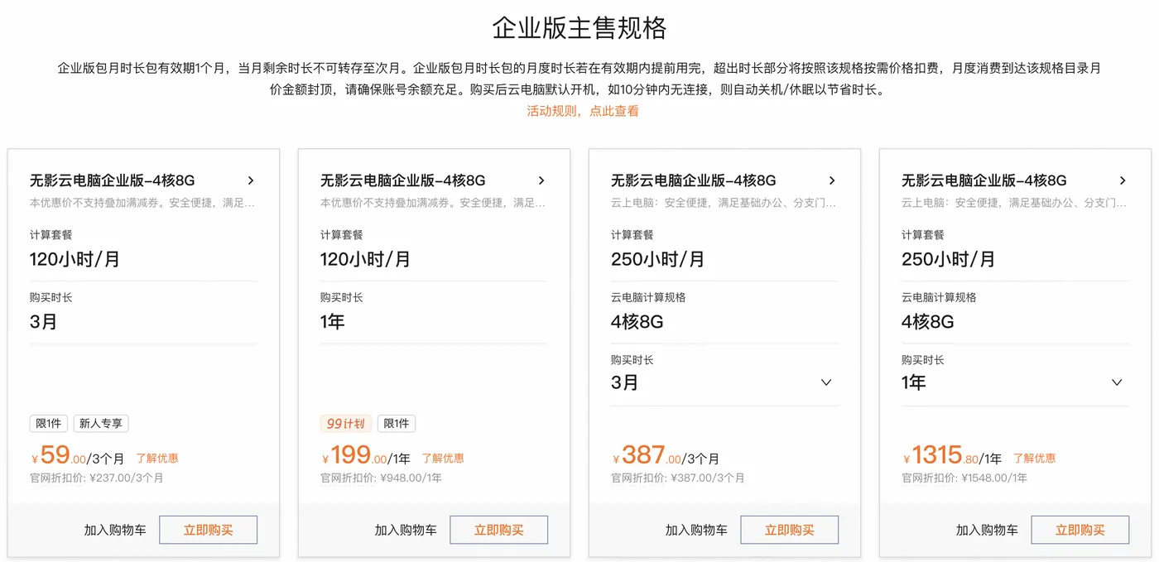This screenshot has height=562, width=1159.
Task: Click arrow icon on 1年 120小时 card
Action: pyautogui.click(x=541, y=180)
